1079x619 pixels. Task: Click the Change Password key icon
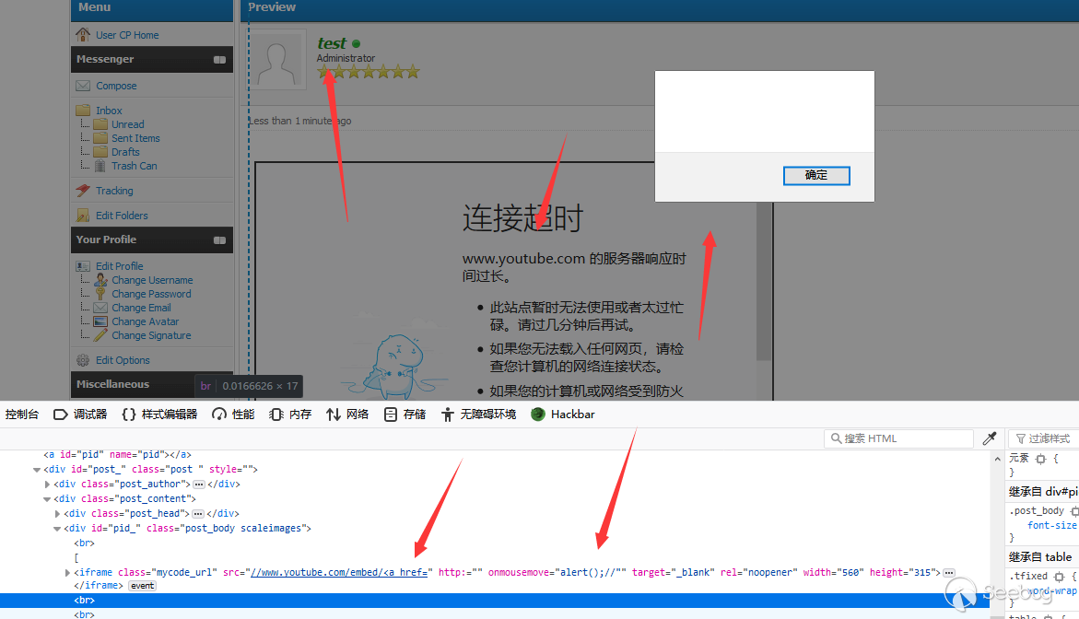pos(100,294)
